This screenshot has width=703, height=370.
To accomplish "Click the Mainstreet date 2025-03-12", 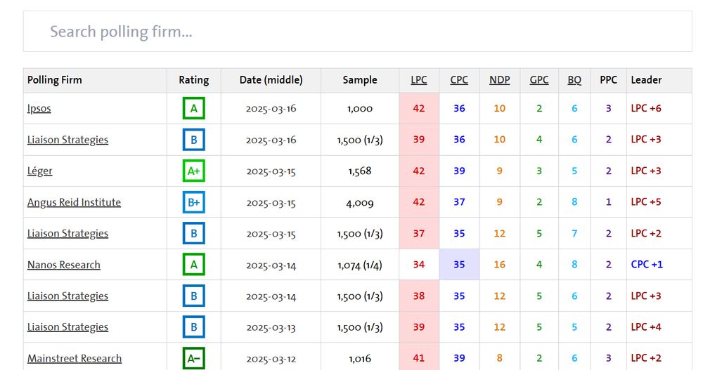I will click(271, 359).
